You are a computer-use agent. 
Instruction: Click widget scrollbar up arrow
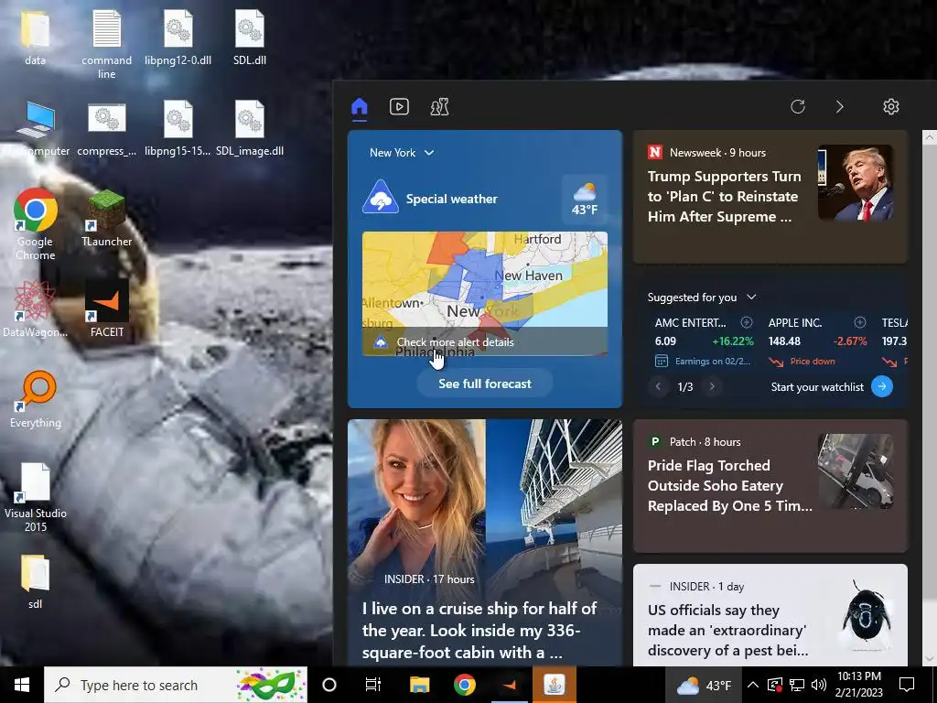pos(930,137)
